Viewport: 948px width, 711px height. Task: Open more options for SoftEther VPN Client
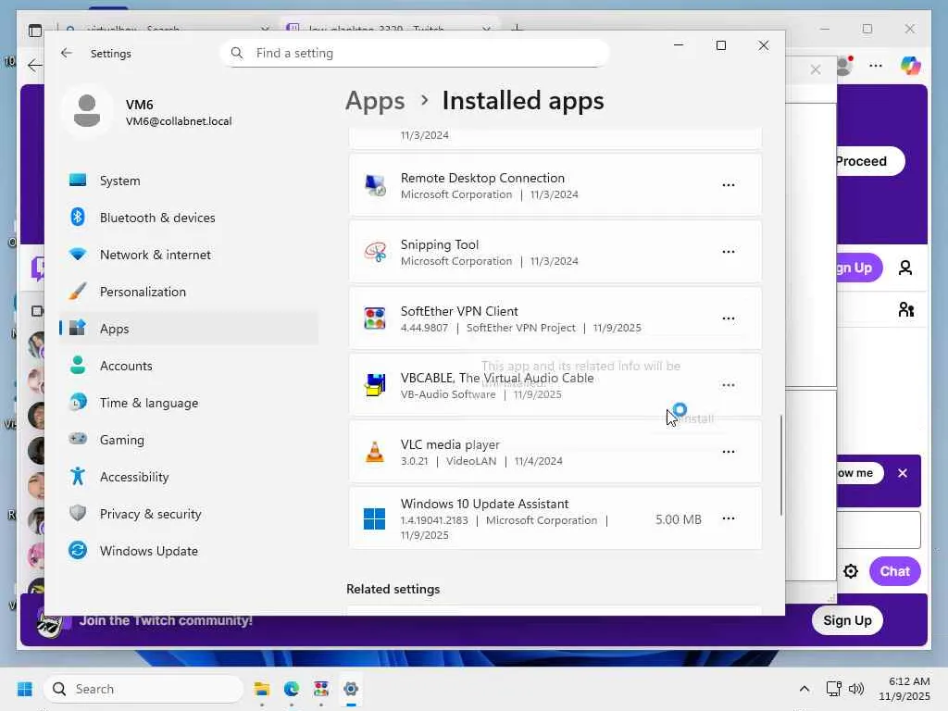(728, 318)
